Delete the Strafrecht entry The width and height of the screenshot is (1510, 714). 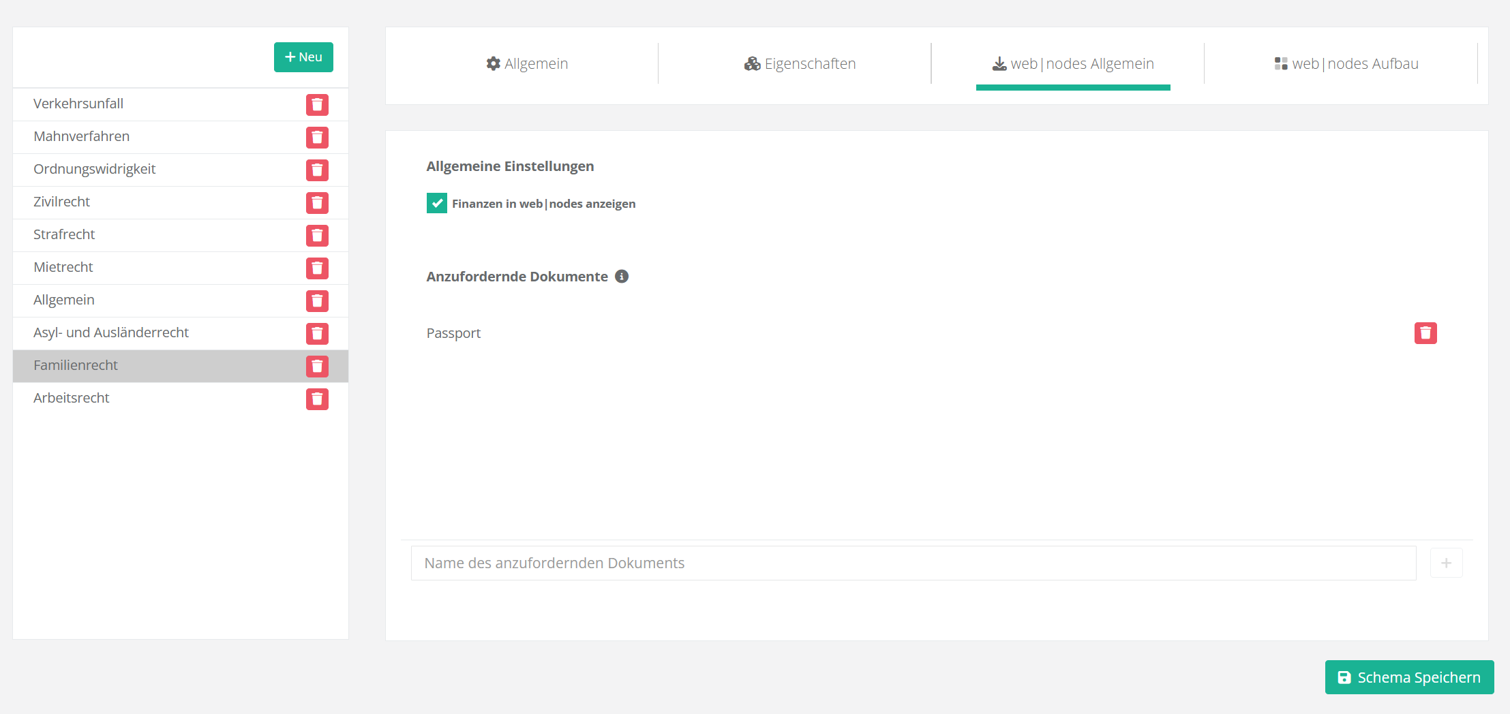click(x=317, y=236)
